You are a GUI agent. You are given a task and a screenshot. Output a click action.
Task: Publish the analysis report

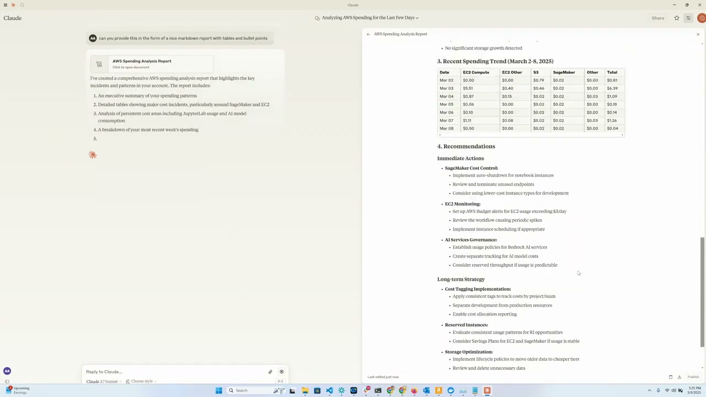[x=693, y=377]
